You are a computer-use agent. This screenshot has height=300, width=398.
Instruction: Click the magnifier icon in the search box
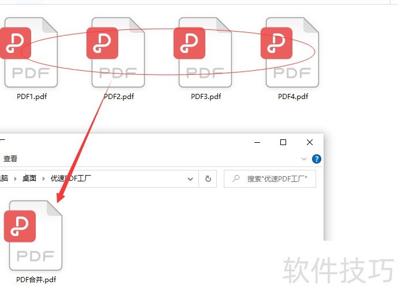coord(236,179)
